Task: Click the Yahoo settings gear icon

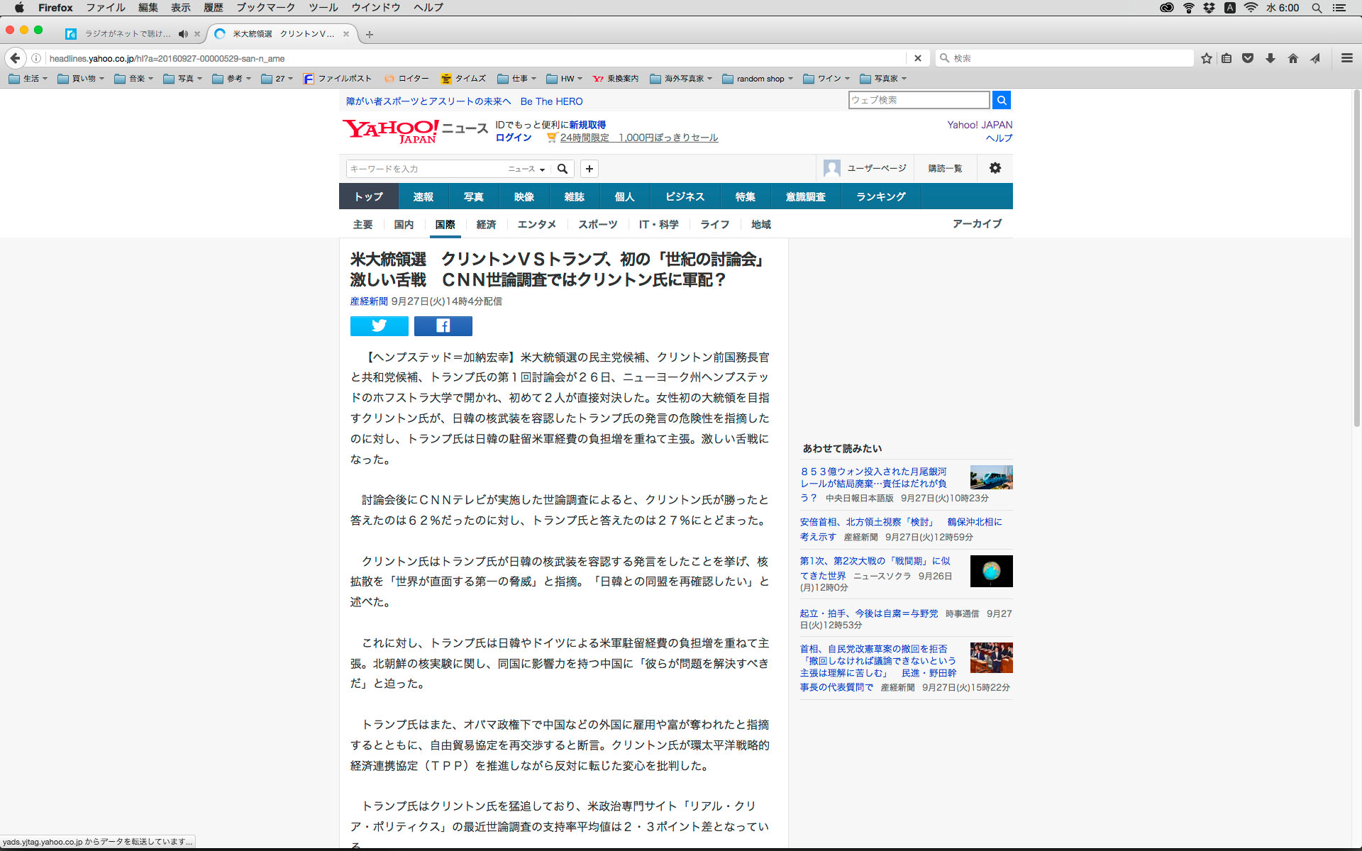Action: (995, 168)
